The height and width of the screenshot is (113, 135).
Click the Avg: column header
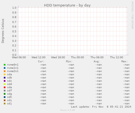click(x=97, y=61)
